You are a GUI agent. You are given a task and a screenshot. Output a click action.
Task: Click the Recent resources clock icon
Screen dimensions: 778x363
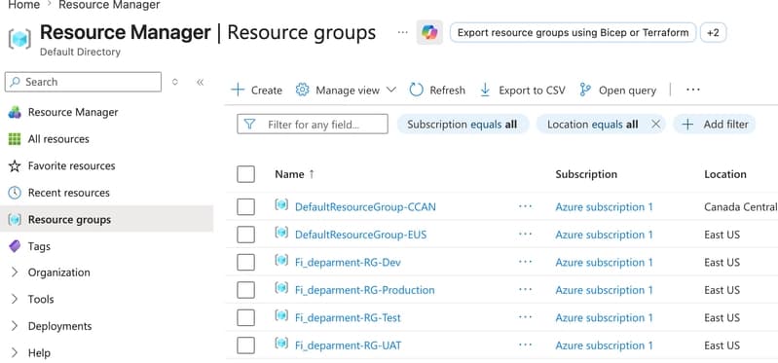pos(15,193)
